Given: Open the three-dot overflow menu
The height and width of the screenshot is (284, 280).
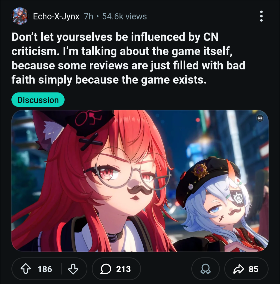Looking at the screenshot, I should pyautogui.click(x=261, y=16).
